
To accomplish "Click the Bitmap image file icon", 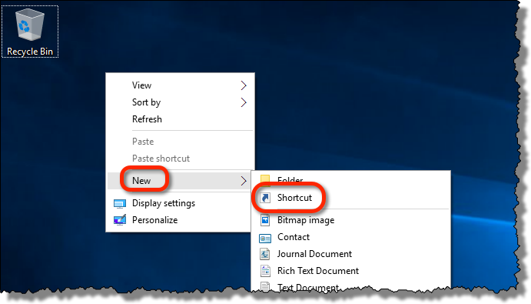I will coord(265,220).
